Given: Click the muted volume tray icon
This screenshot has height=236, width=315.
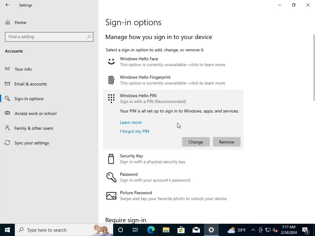Looking at the screenshot, I should (x=275, y=230).
